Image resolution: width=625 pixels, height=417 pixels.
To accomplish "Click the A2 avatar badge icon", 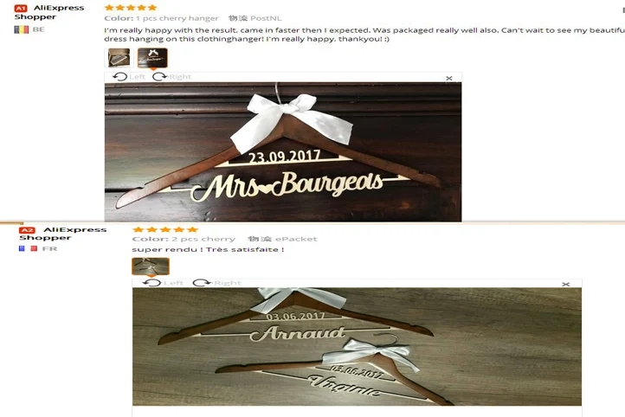I will tap(27, 230).
